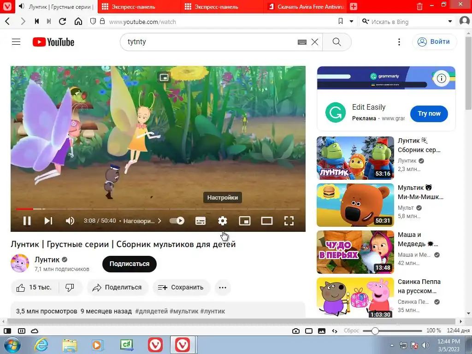Bookmark this page

coord(341,21)
